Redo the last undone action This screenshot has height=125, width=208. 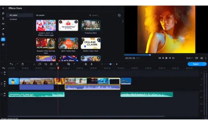(x=17, y=64)
